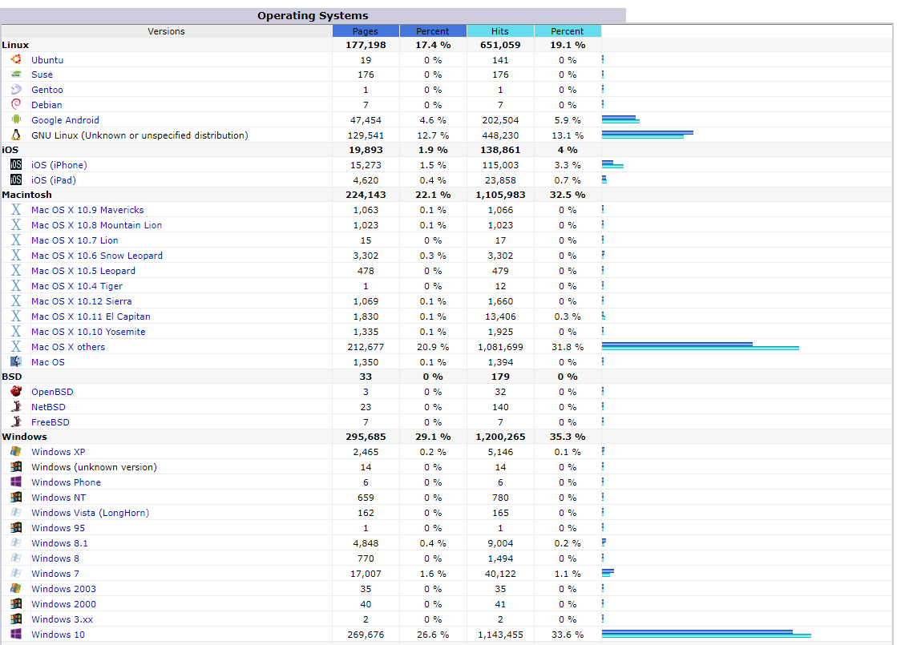Viewport: 897px width, 645px height.
Task: Click the Windows 10 usage bar
Action: click(x=706, y=634)
